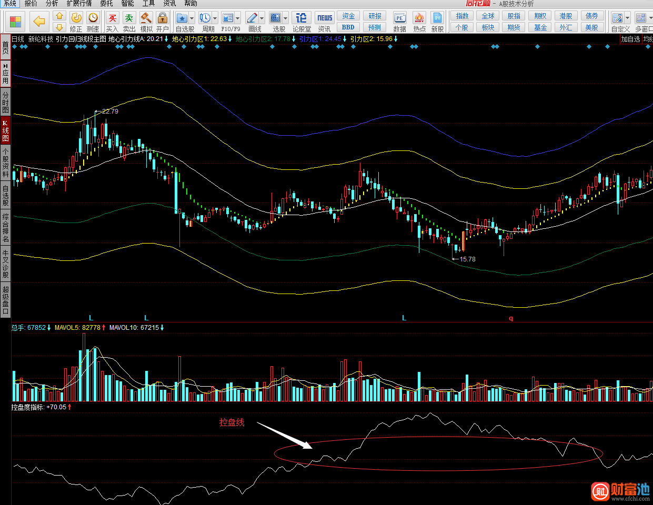Open the 扩展行情 menu
The width and height of the screenshot is (653, 505).
point(79,4)
